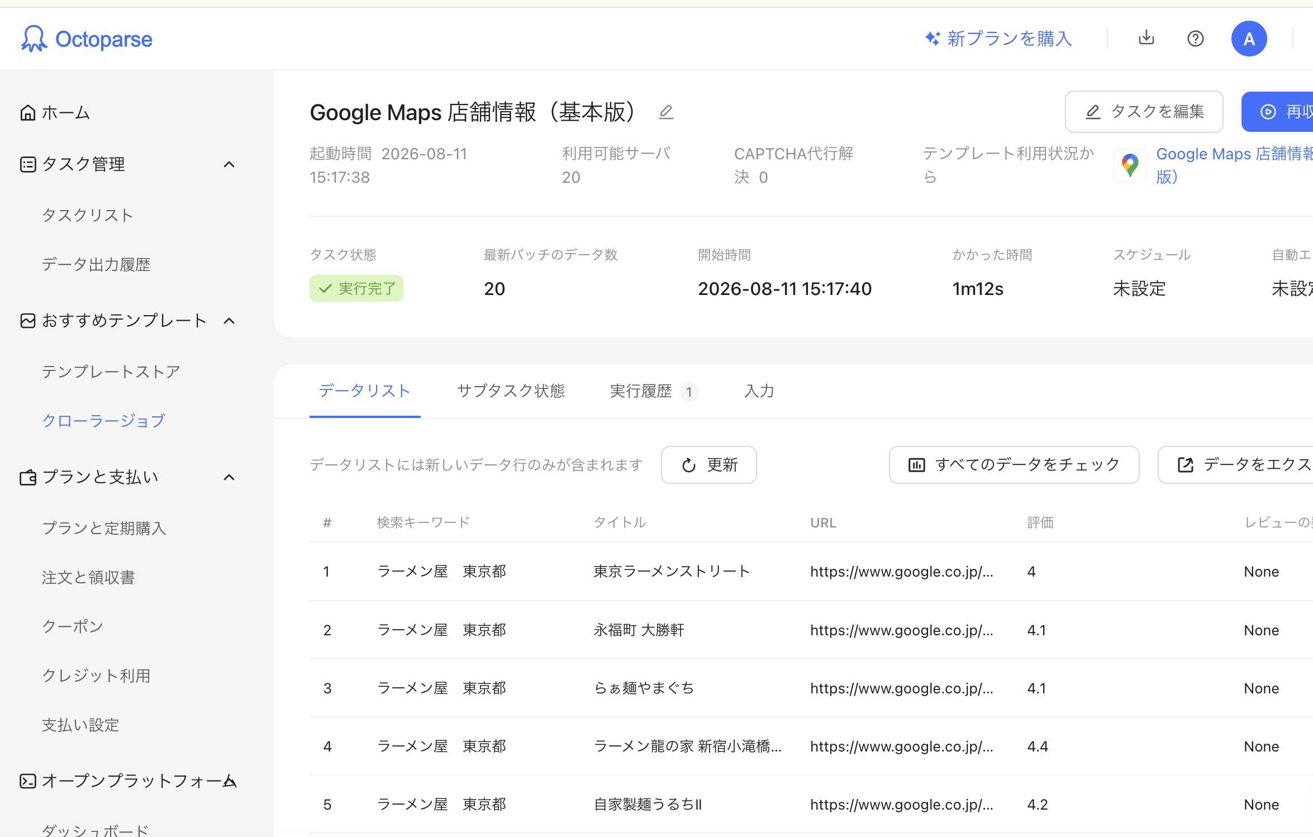
Task: Click the 東京ラーメンストリート title cell
Action: (x=672, y=572)
